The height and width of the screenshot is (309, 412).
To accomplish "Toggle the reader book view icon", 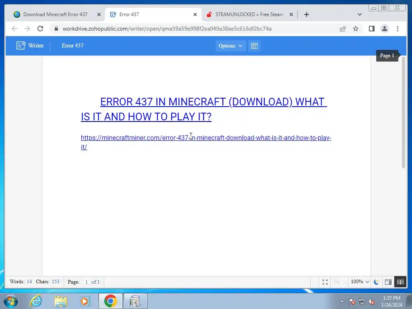I will pyautogui.click(x=400, y=282).
